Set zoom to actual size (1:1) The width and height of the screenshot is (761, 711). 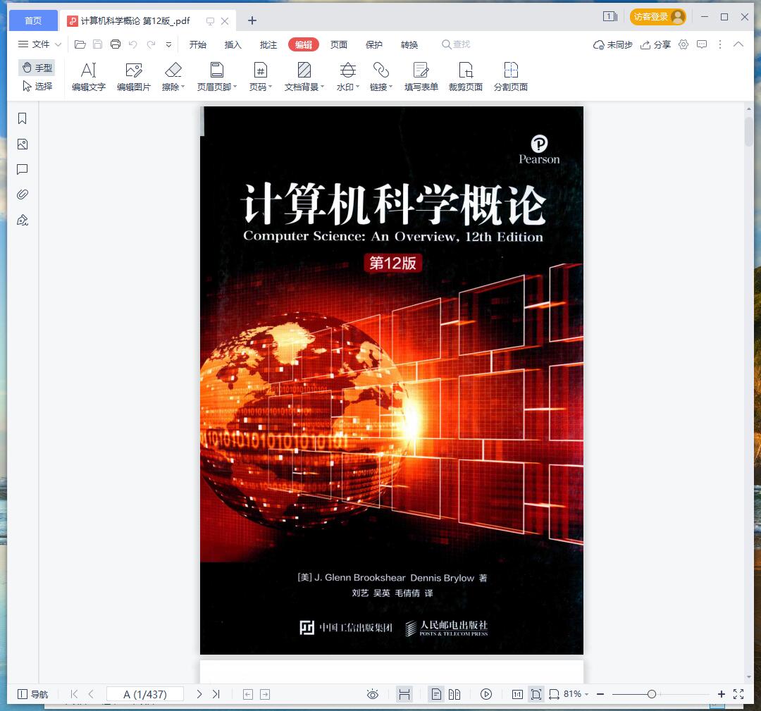[517, 695]
